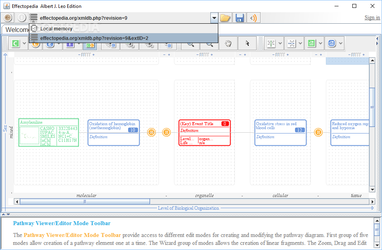Viewport: 382px width, 250px height.
Task: Expand the Chemical 'C' tool dropdown arrow
Action: [x=24, y=43]
